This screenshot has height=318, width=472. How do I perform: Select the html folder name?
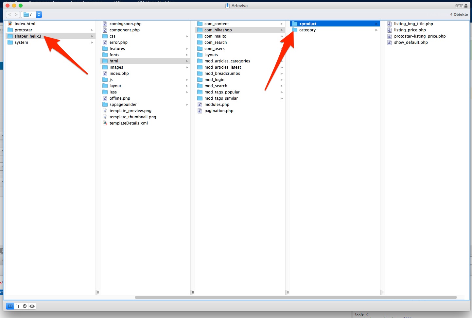[x=114, y=61]
